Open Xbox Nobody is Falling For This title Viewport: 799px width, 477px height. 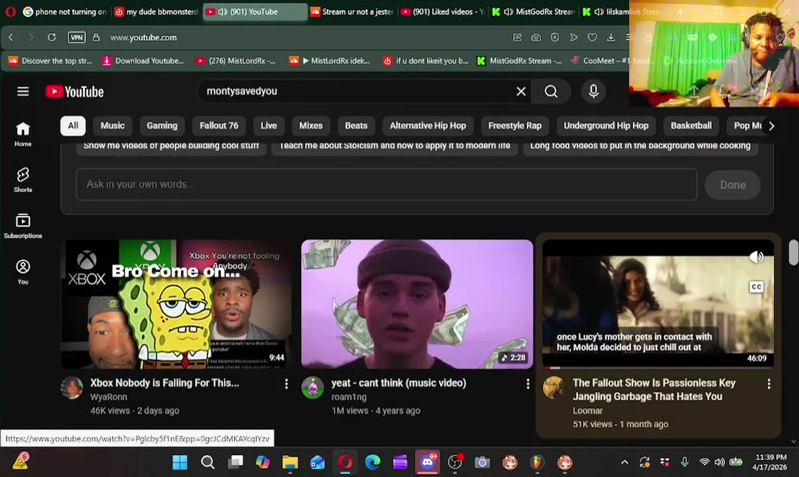click(165, 383)
